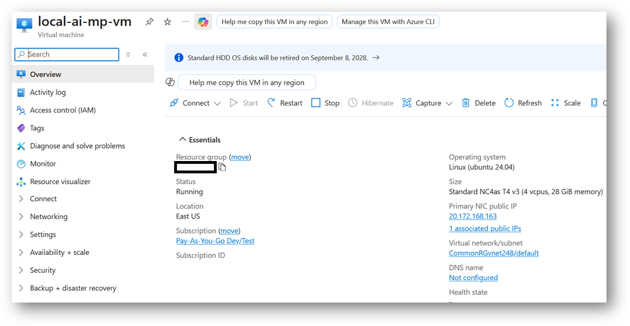The image size is (630, 326).
Task: Expand the Security sidebar group
Action: point(21,270)
